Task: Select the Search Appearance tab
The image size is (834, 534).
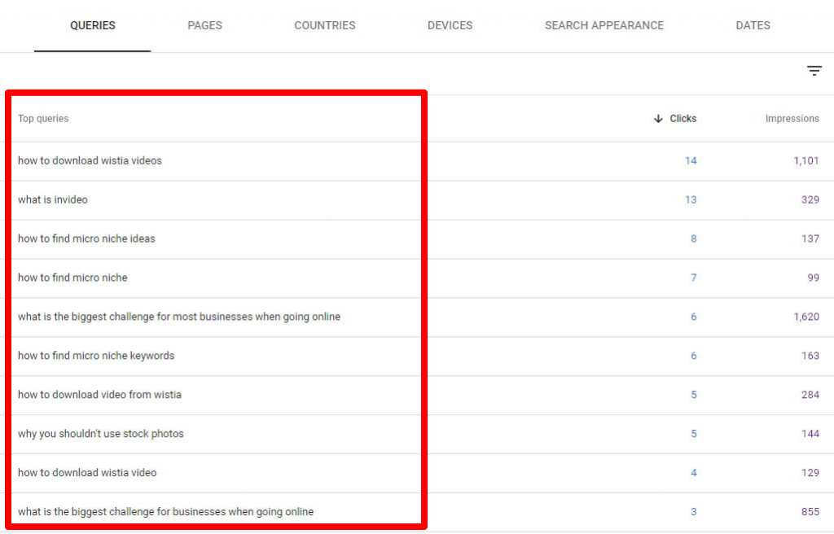Action: (604, 25)
